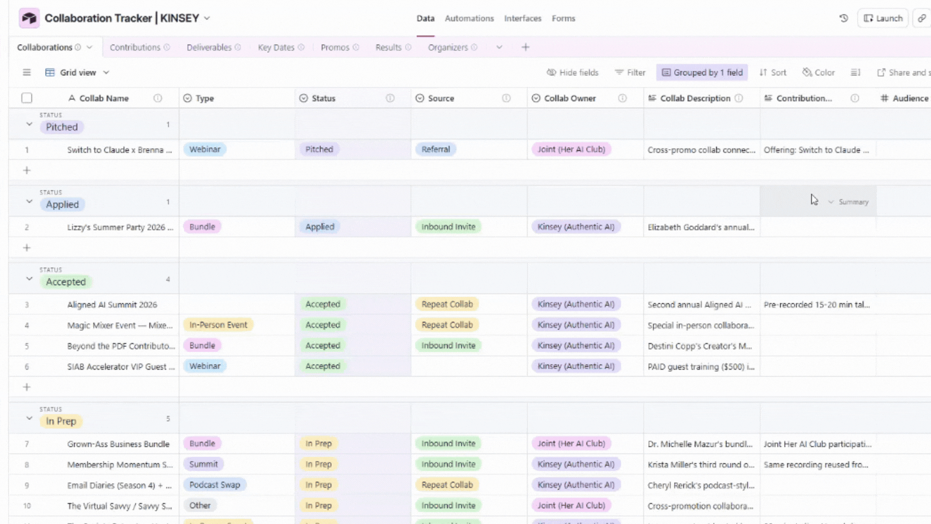The height and width of the screenshot is (524, 931).
Task: Click the Type column header
Action: click(x=237, y=98)
